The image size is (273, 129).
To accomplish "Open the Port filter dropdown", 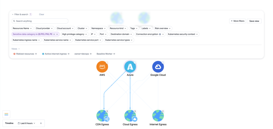I will (103, 34).
